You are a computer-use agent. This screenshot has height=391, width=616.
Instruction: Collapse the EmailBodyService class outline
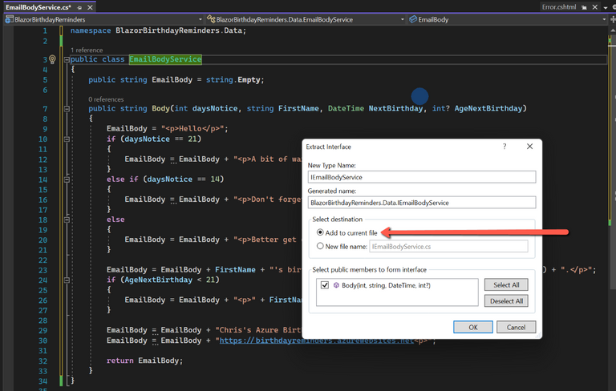67,59
